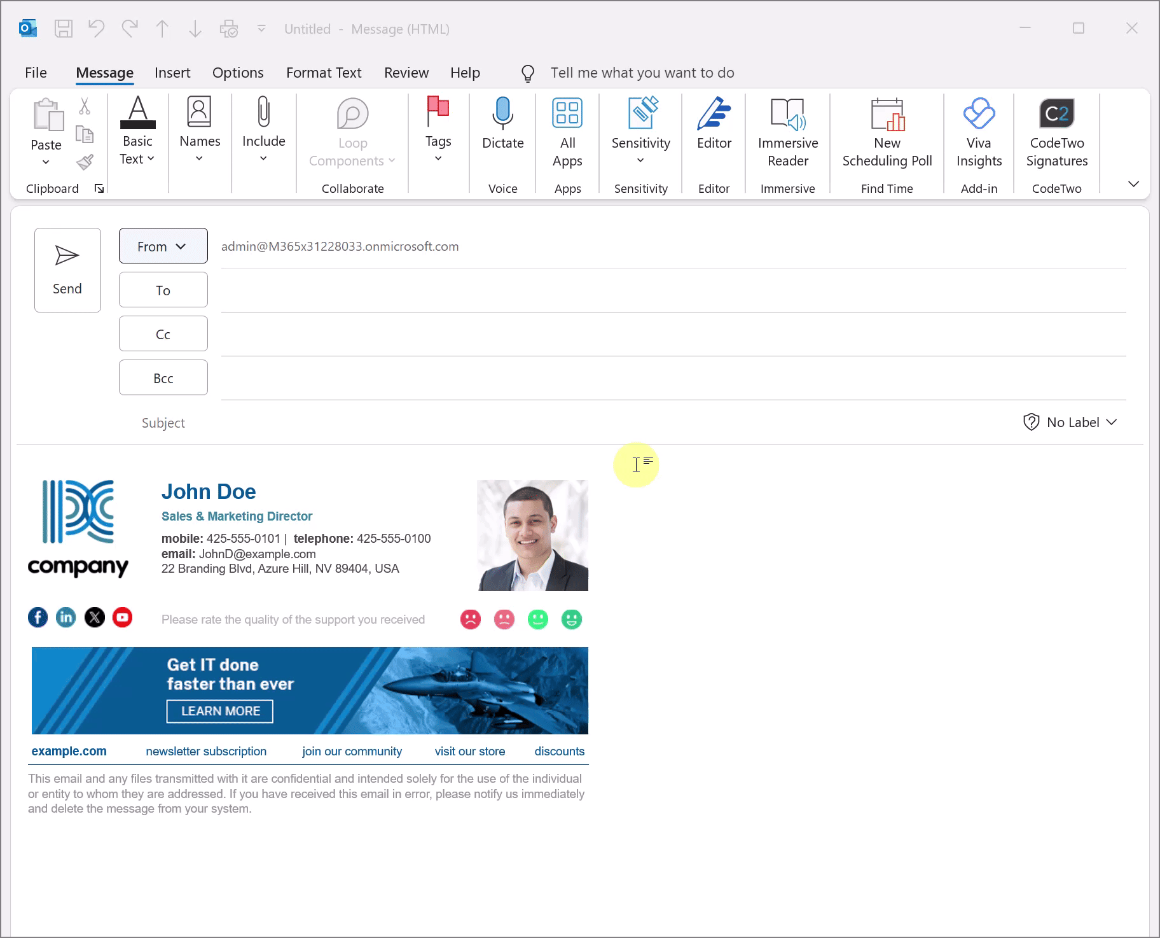1160x938 pixels.
Task: Open Basic Text dropdown
Action: pos(137,131)
